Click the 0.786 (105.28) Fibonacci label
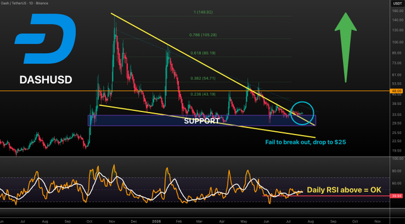The width and height of the screenshot is (405, 224). [x=202, y=35]
